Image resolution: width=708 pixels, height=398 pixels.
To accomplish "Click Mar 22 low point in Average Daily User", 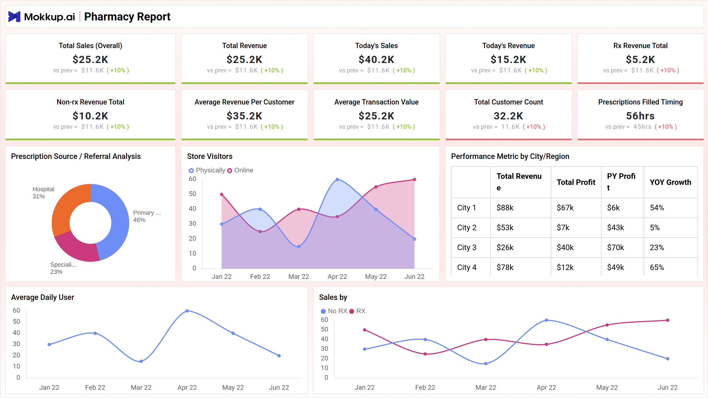I will coord(141,361).
